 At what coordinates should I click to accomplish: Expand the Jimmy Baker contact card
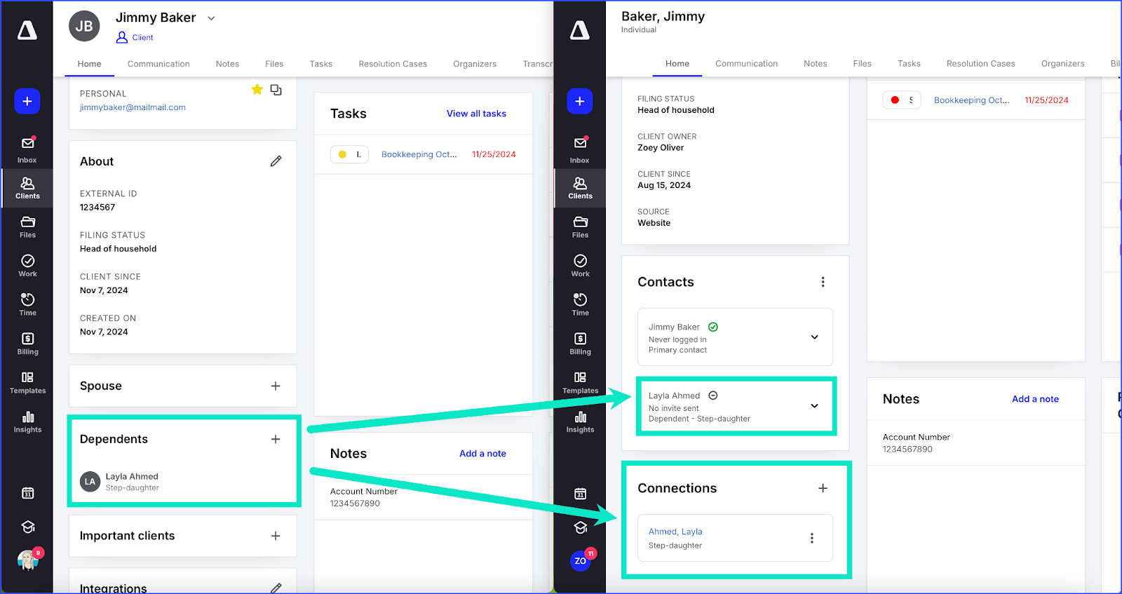814,337
